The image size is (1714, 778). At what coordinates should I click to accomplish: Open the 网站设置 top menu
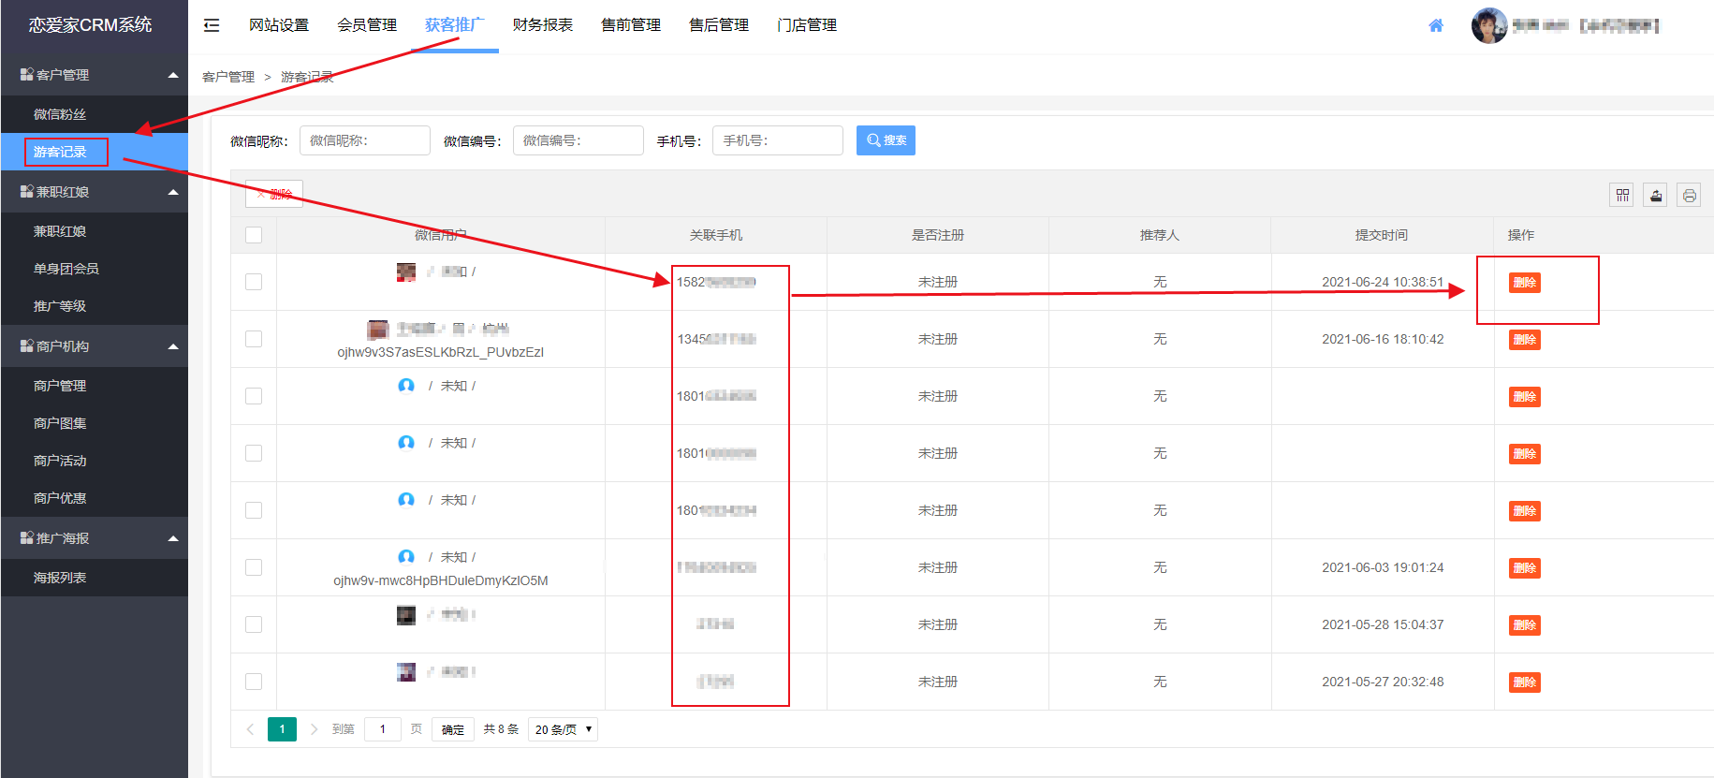pos(279,25)
